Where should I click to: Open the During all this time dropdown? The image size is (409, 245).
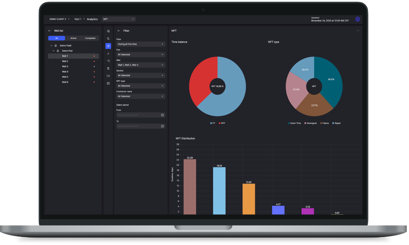[141, 44]
